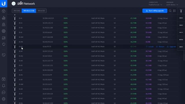Open the Clients page in sidebar

coord(3,38)
